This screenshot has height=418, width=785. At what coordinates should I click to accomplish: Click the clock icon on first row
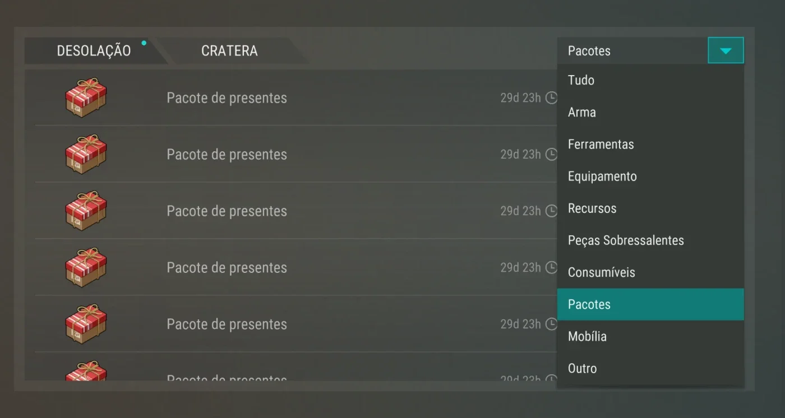click(x=552, y=98)
